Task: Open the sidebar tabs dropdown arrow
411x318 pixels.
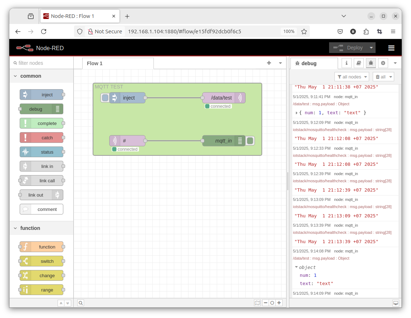Action: [395, 63]
